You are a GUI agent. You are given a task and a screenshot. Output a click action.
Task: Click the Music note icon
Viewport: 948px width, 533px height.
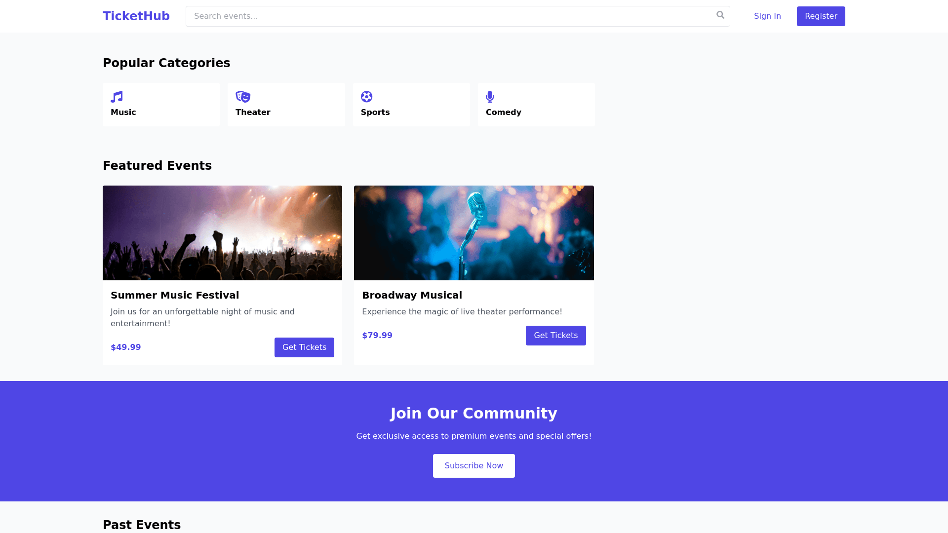[x=117, y=97]
